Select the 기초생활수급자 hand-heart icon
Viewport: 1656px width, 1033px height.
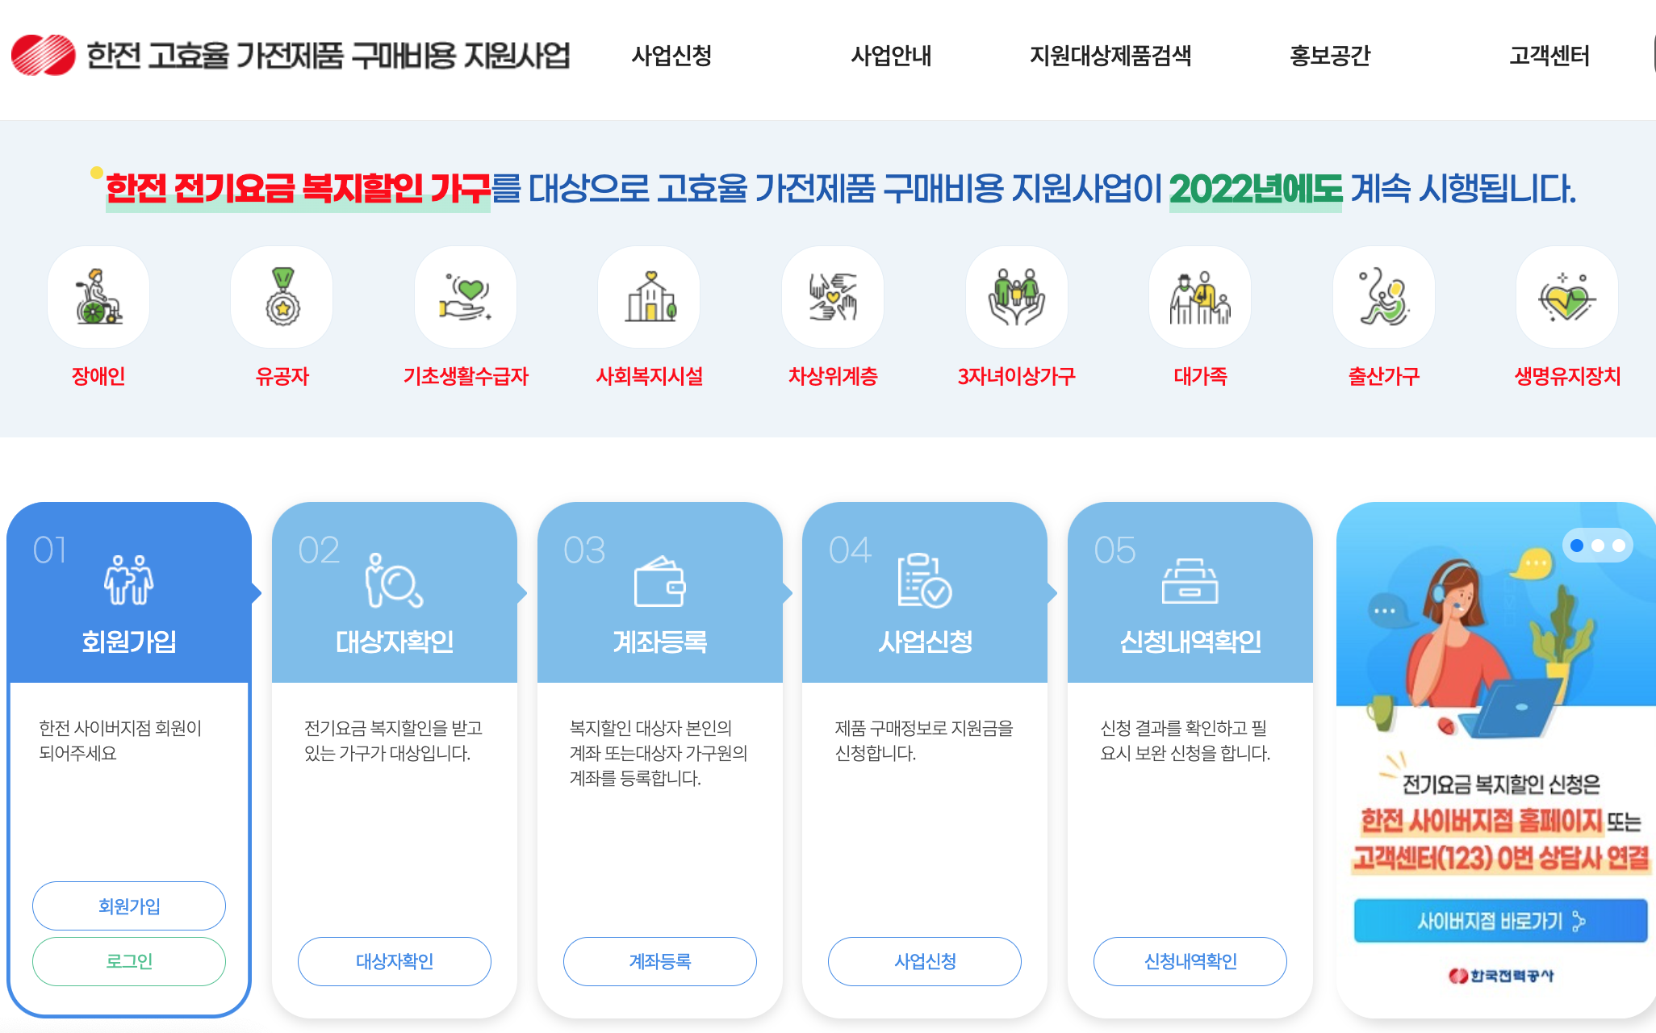click(466, 297)
